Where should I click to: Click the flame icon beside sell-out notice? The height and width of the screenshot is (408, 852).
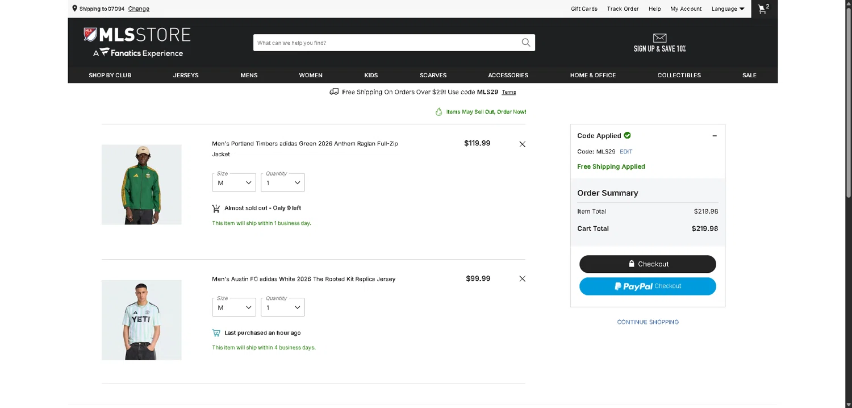438,112
